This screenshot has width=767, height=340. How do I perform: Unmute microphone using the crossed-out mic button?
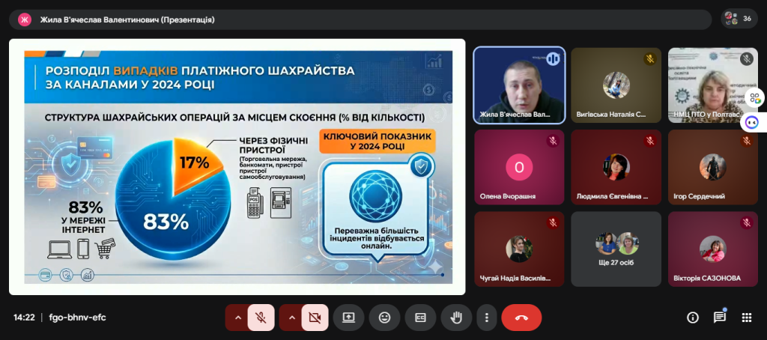pyautogui.click(x=261, y=318)
